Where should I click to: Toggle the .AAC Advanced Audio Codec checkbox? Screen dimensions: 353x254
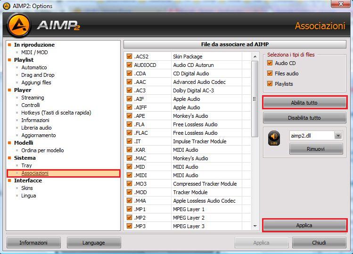pyautogui.click(x=129, y=82)
